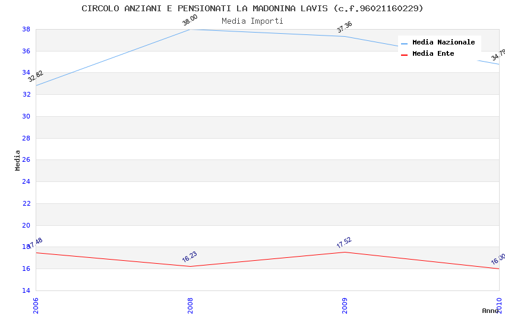This screenshot has height=326, width=505.
Task: Click the blue Media Nazionale legend swatch
Action: point(404,43)
